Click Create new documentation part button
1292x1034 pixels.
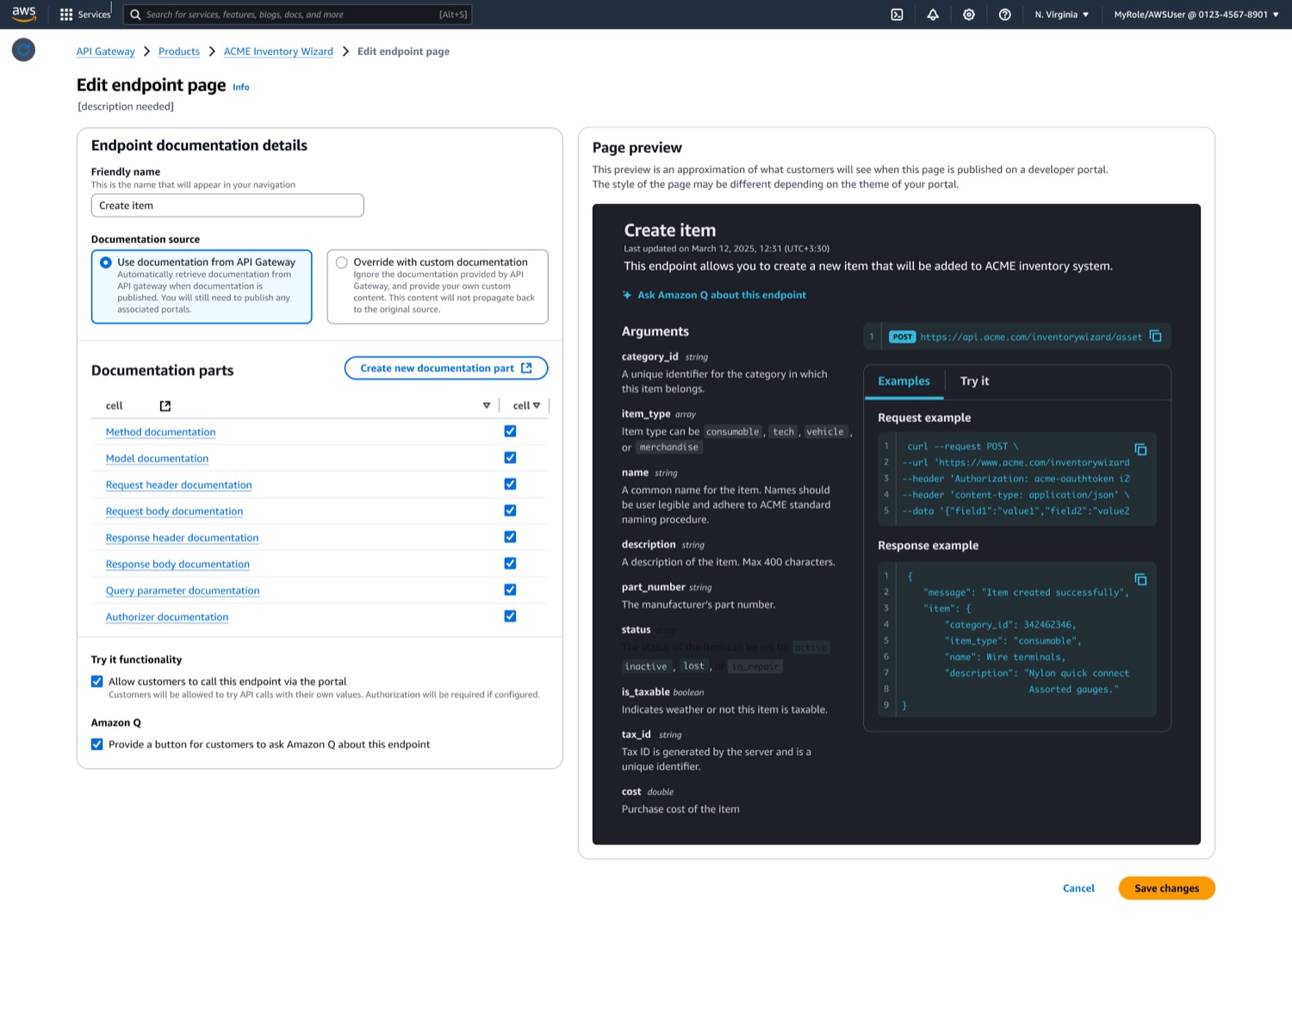click(446, 368)
